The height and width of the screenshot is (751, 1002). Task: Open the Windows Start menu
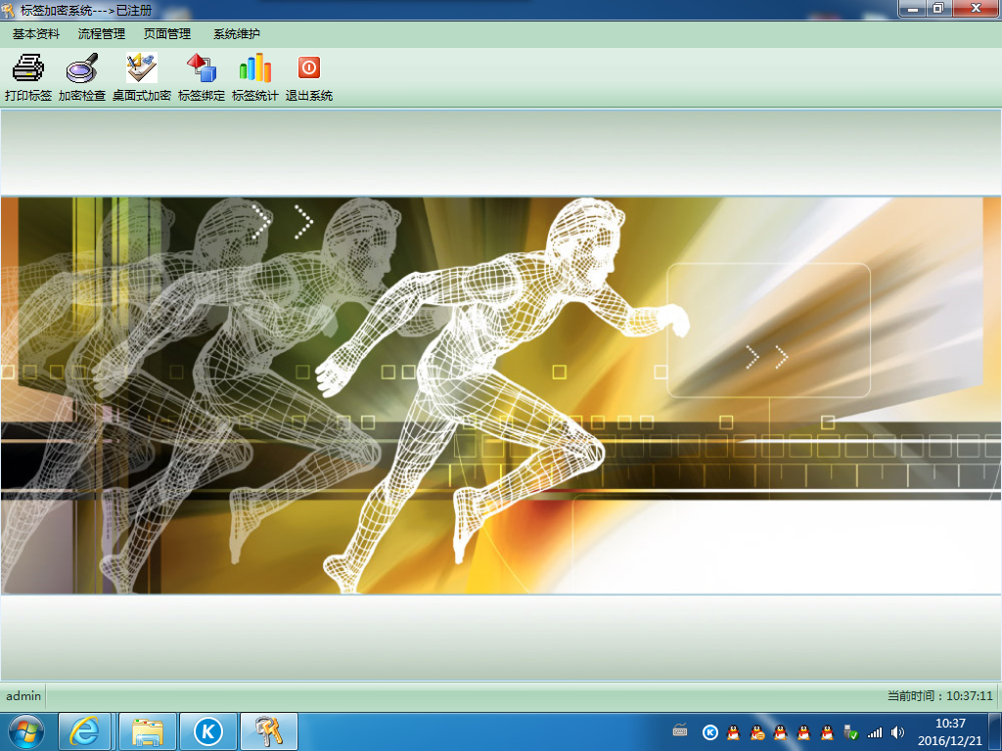[x=25, y=731]
